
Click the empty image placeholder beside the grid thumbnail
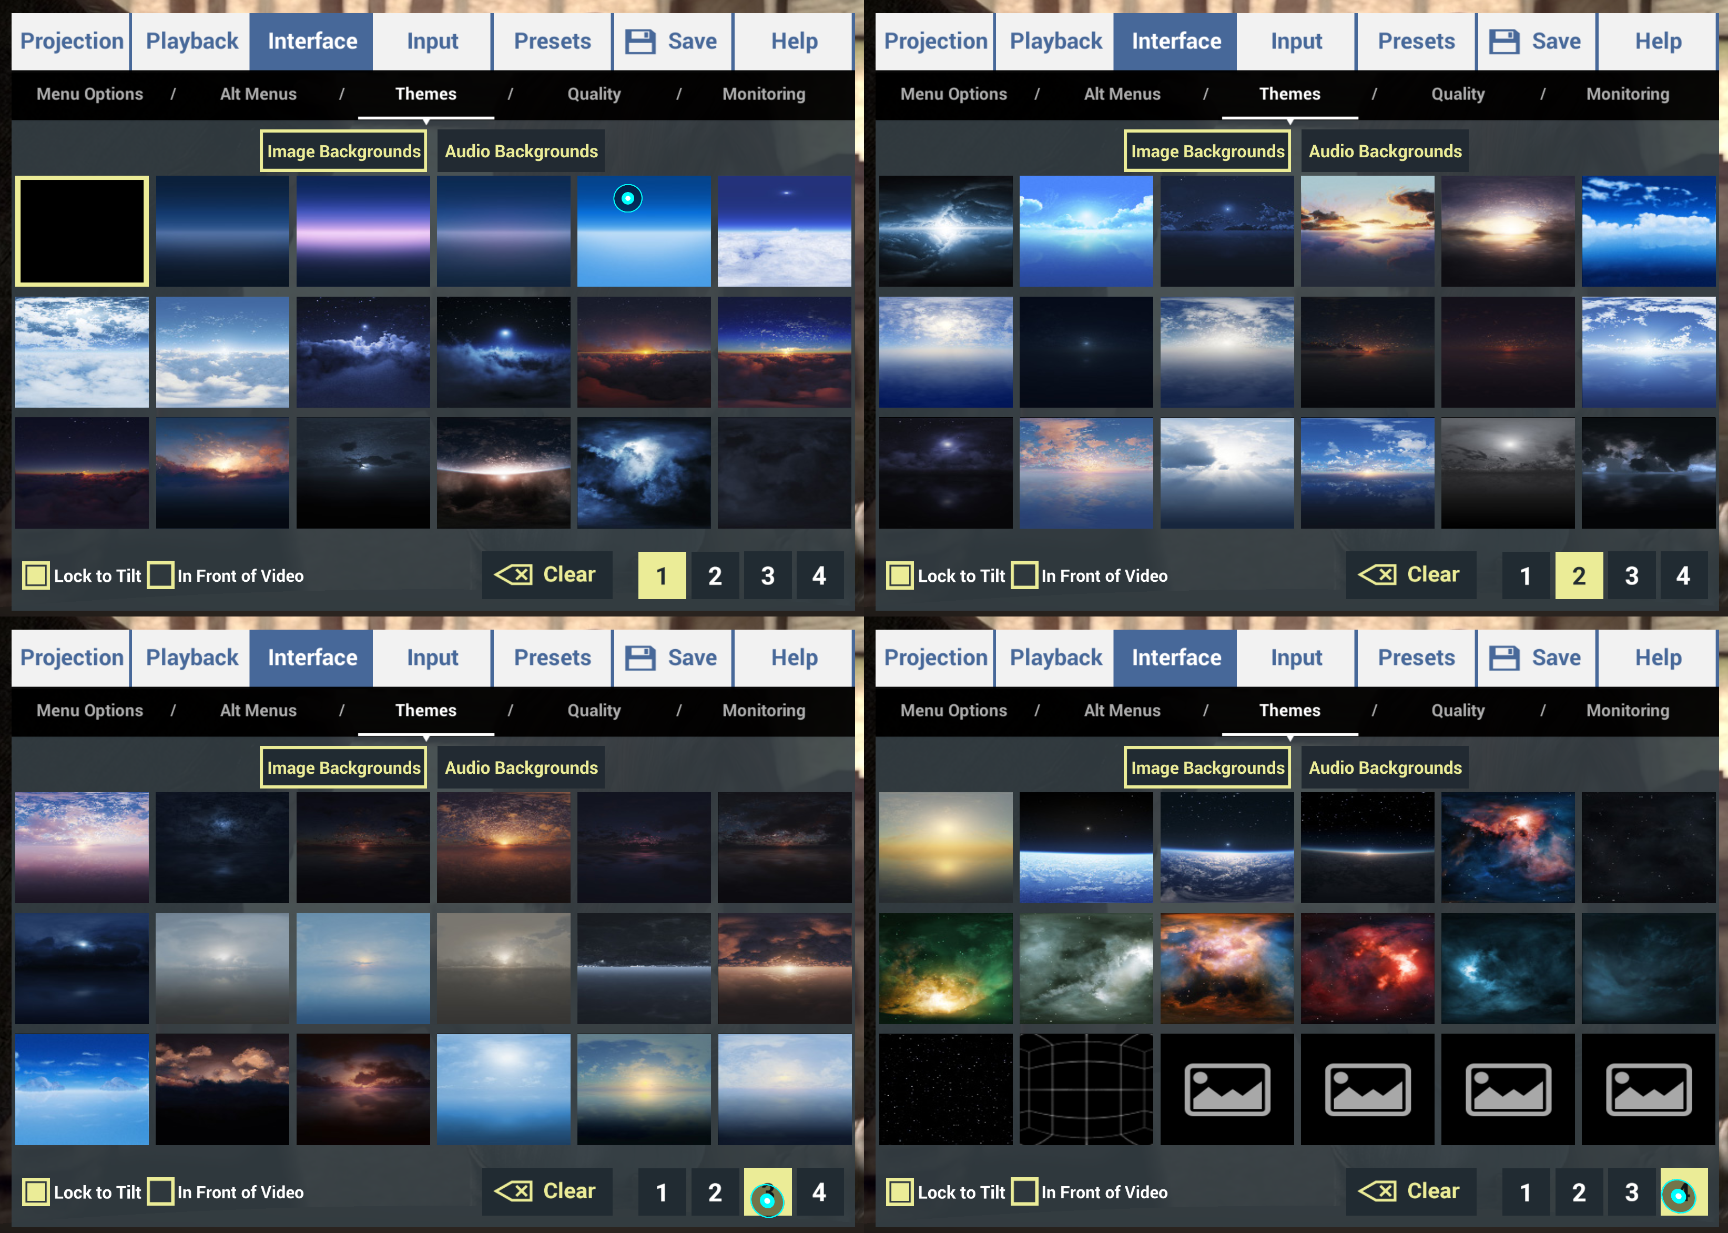tap(1226, 1089)
